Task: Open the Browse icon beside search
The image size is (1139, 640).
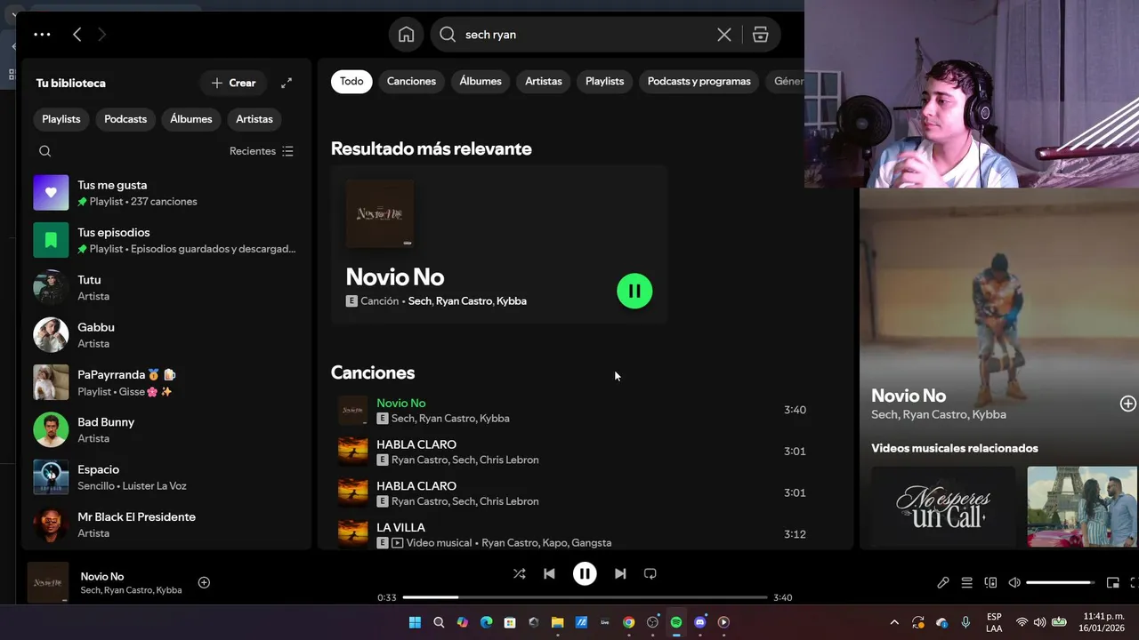Action: click(760, 34)
